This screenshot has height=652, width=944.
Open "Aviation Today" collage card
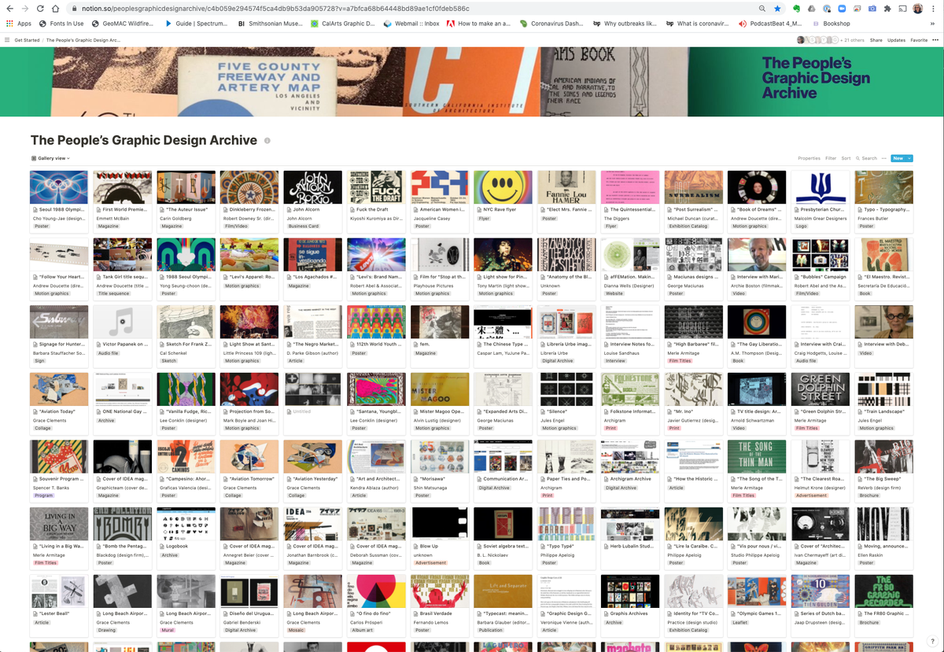59,403
